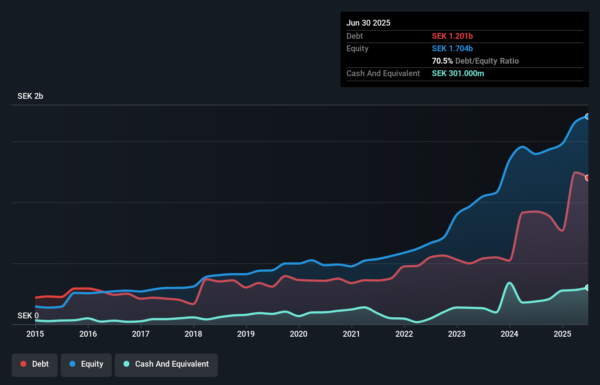Viewport: 600px width, 385px height.
Task: Click the SEK 1.704b equity value
Action: [452, 48]
